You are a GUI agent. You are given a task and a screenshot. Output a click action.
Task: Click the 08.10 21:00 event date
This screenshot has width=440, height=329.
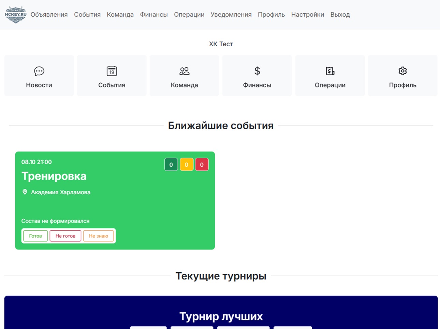(36, 162)
